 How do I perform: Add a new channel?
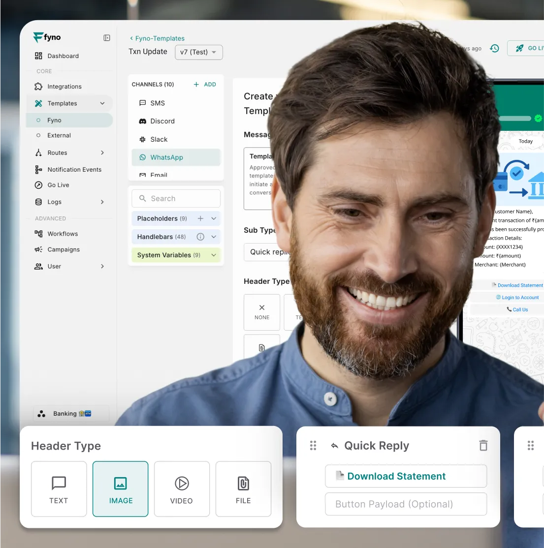(205, 84)
